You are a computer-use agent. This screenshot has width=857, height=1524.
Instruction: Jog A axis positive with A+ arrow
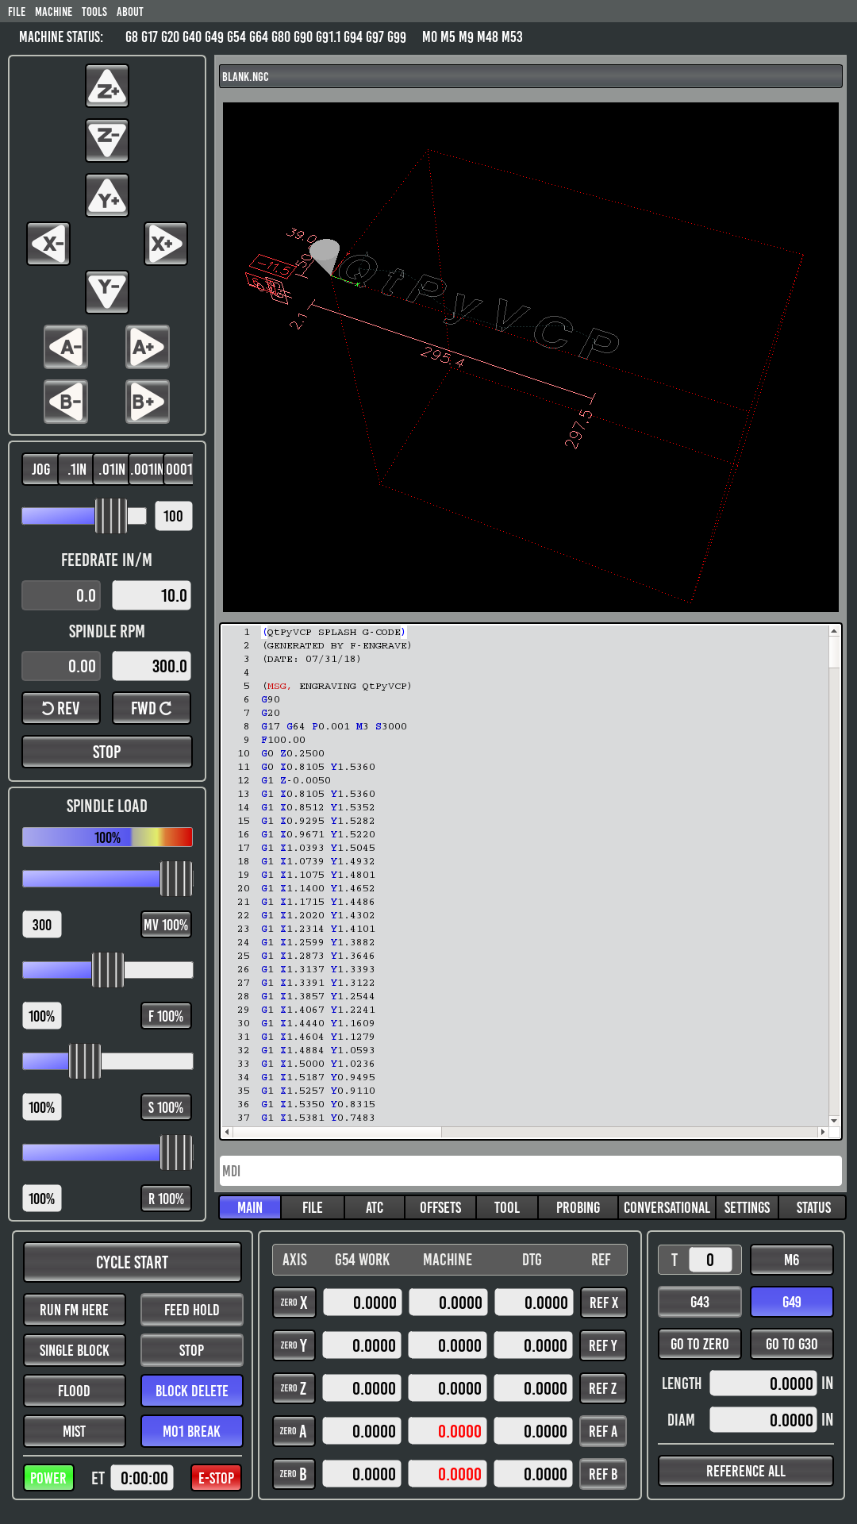pos(148,347)
